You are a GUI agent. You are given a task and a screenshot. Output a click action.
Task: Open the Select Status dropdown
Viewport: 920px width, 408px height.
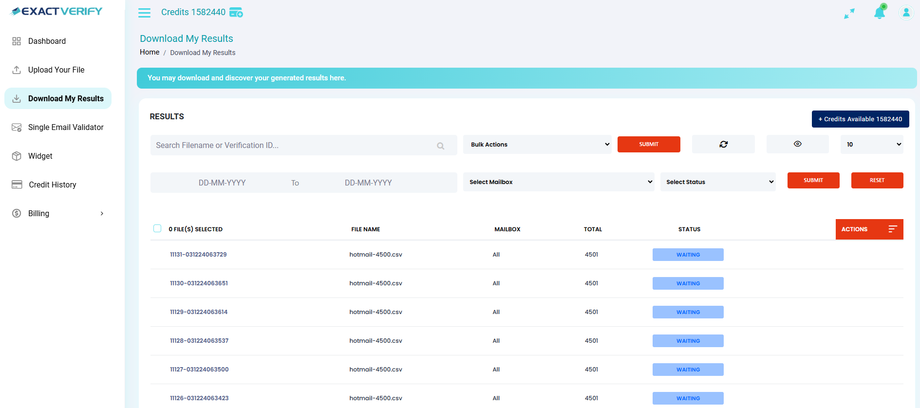point(717,182)
